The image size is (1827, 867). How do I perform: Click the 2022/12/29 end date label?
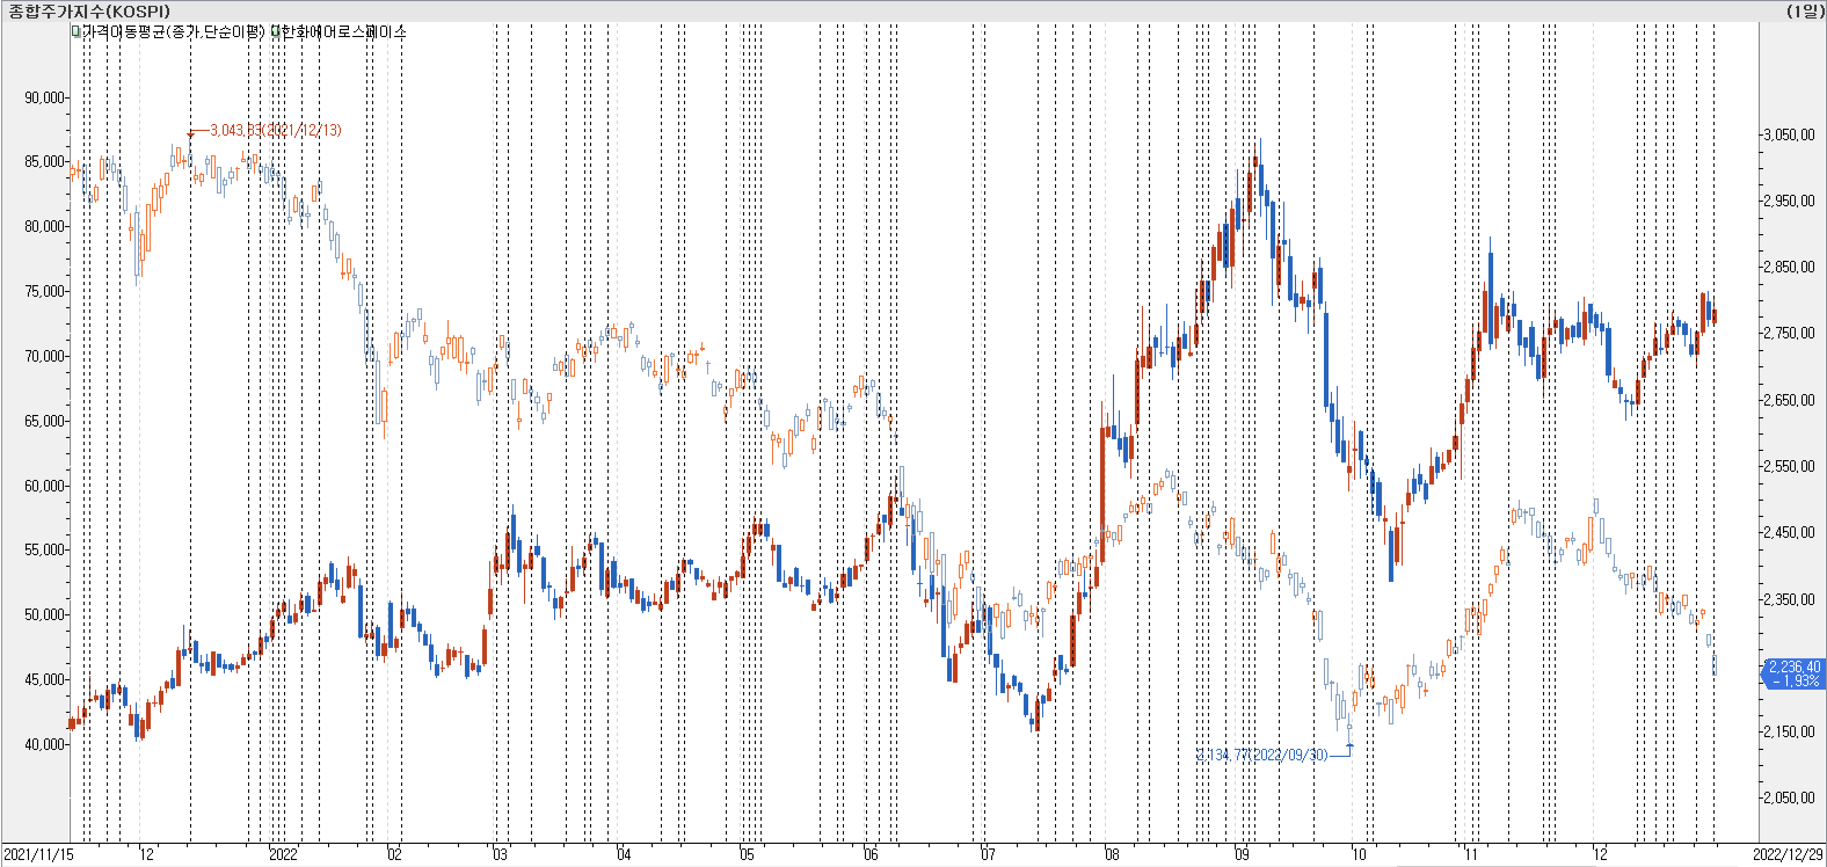(x=1787, y=854)
